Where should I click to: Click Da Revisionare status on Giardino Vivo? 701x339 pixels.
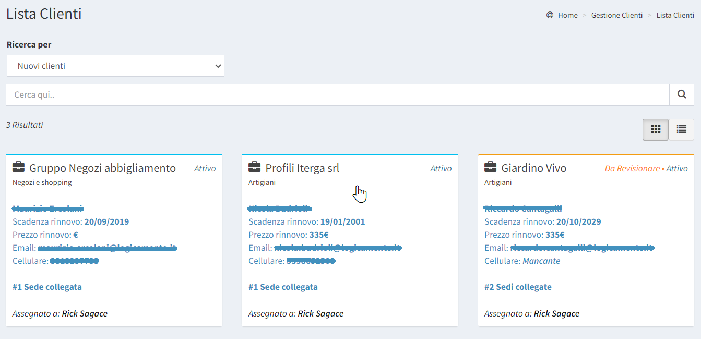pyautogui.click(x=632, y=168)
